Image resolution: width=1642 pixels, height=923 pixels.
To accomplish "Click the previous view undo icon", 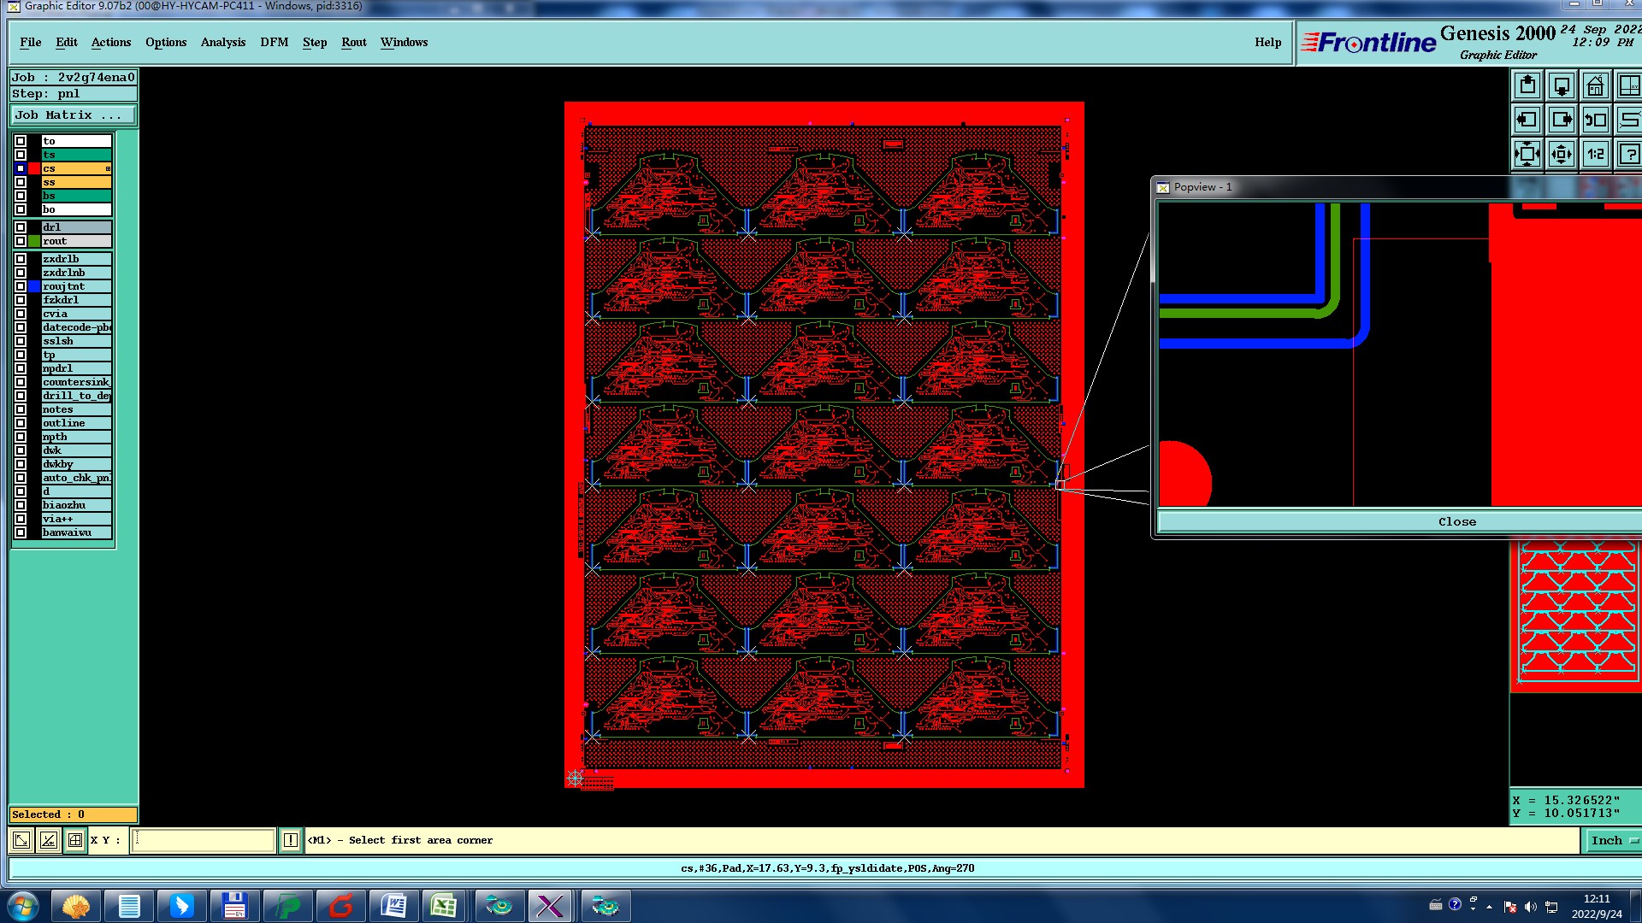I will pos(1595,120).
